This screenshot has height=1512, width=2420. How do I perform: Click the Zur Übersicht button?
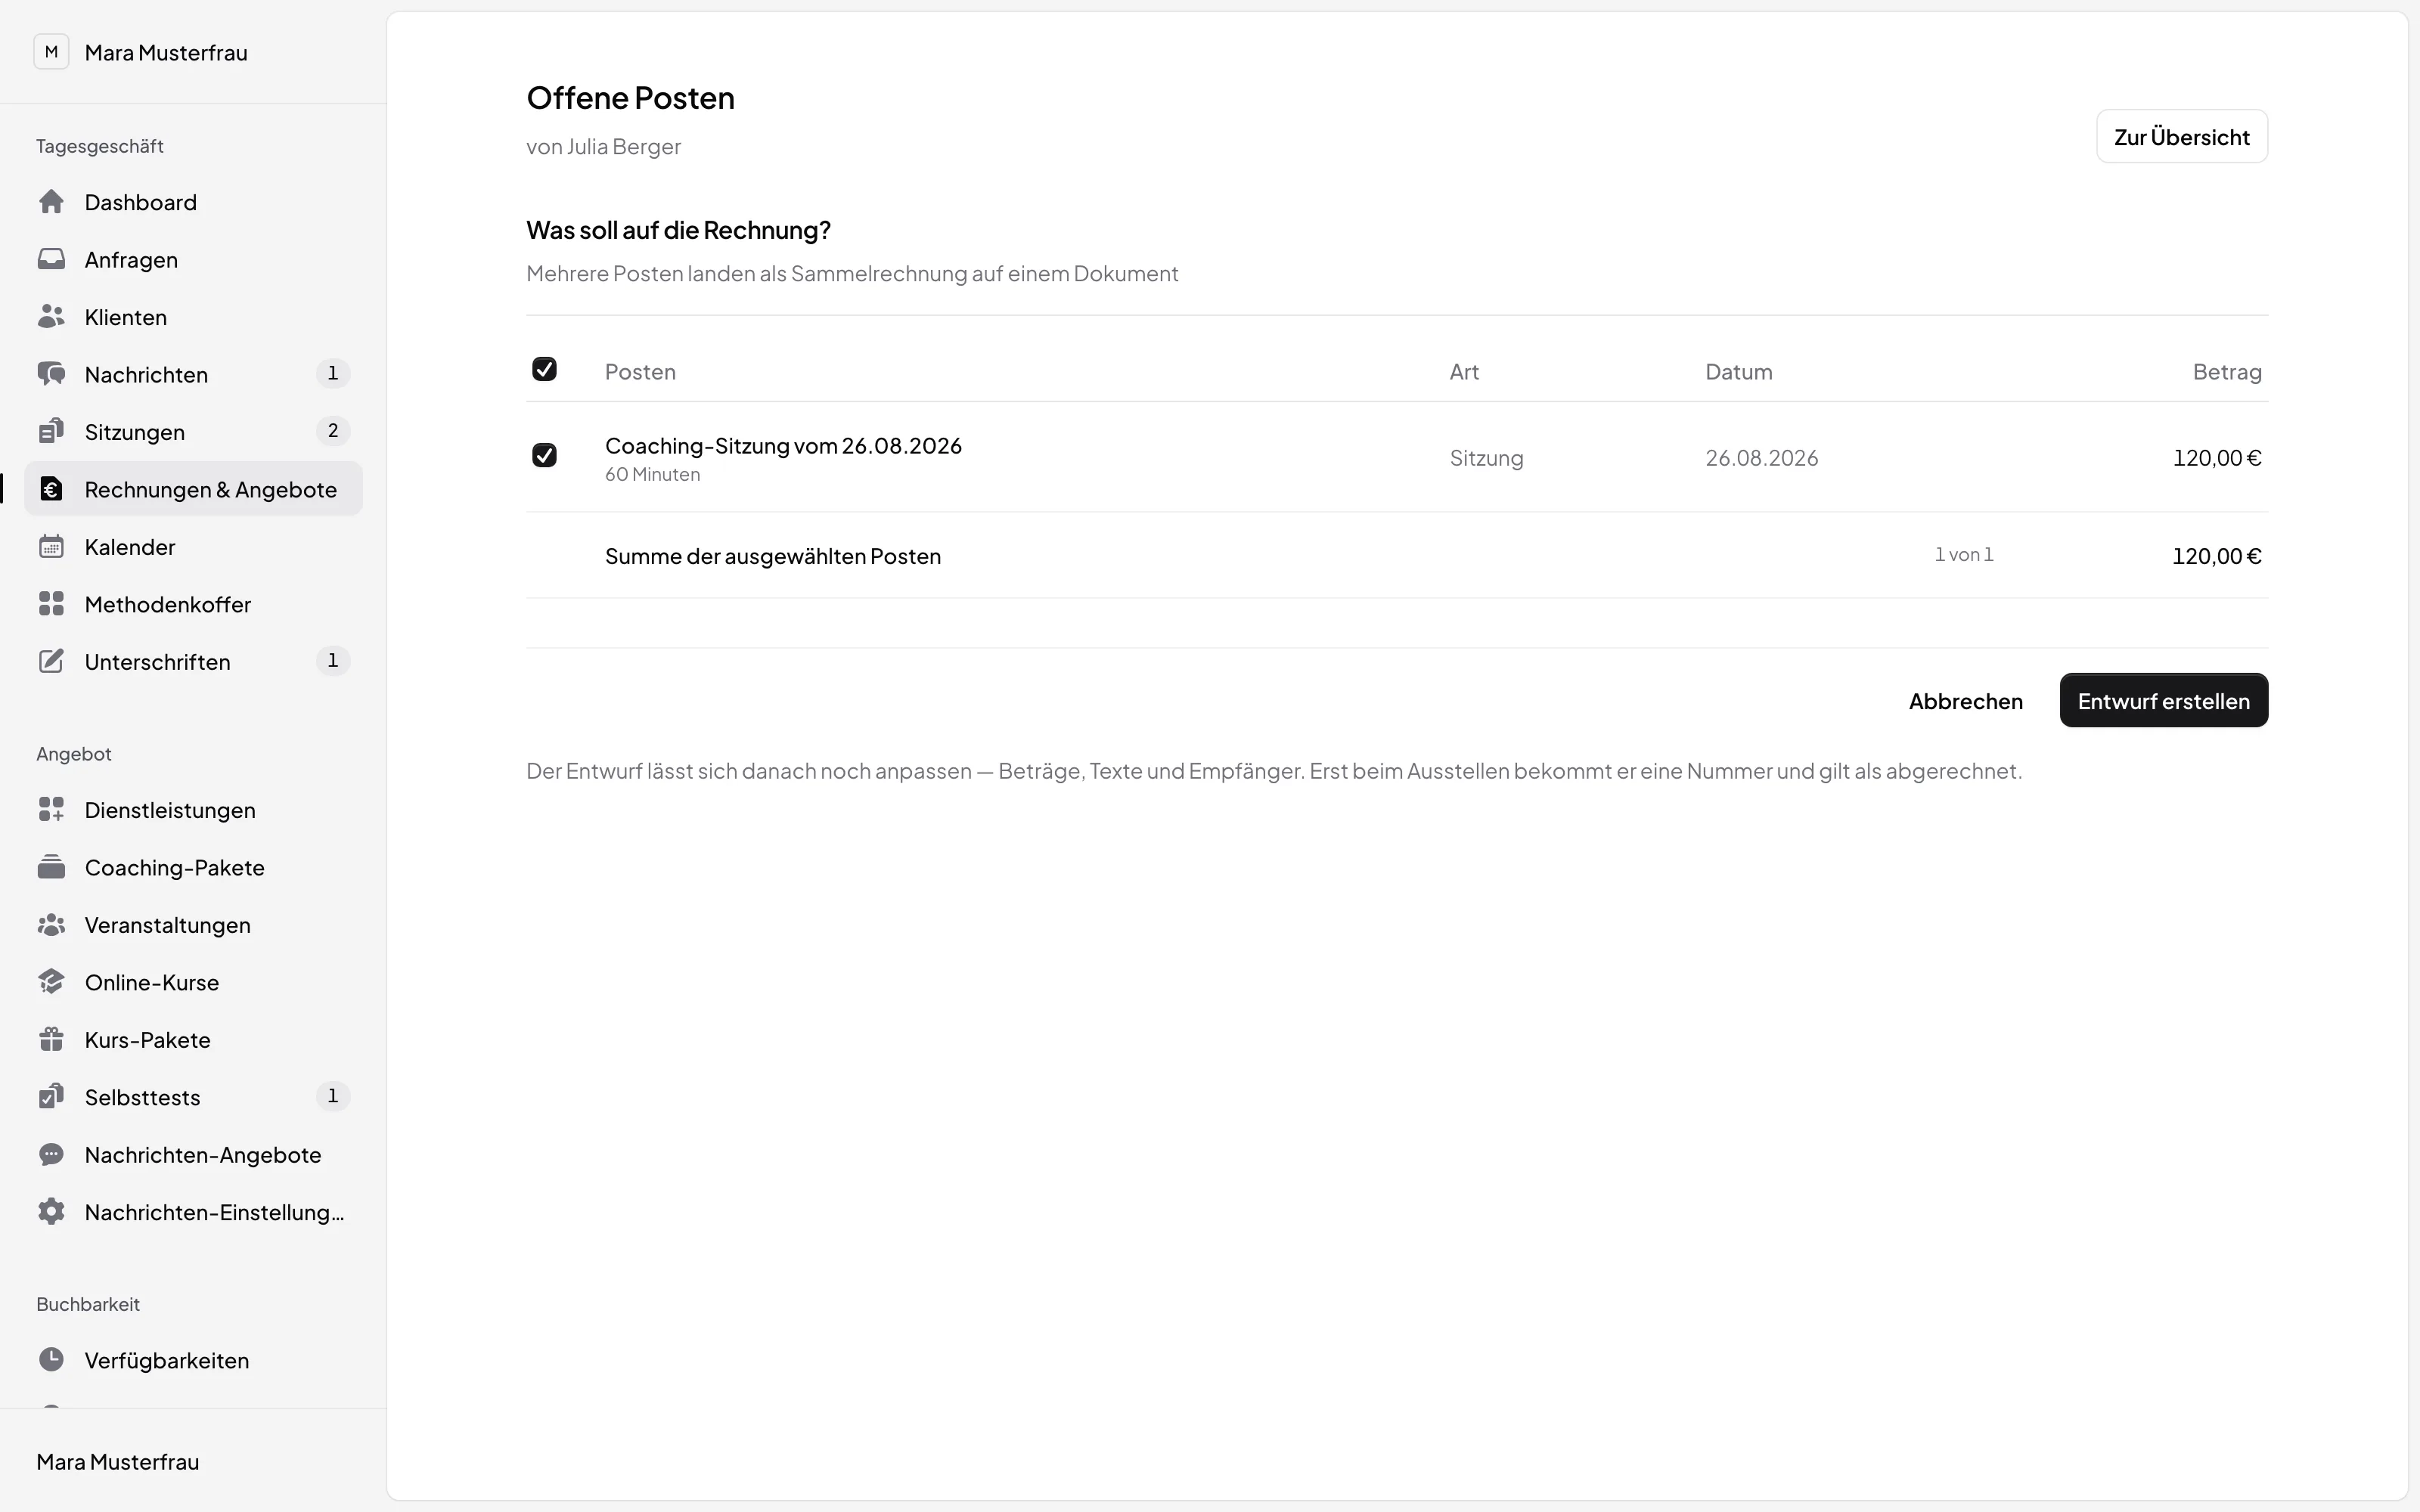[2181, 137]
